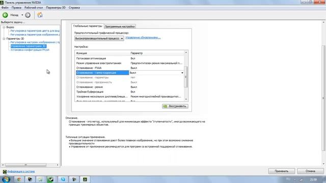Select Режим управления электропитанием row
Viewport: 326px width, 183px height.
coord(130,63)
